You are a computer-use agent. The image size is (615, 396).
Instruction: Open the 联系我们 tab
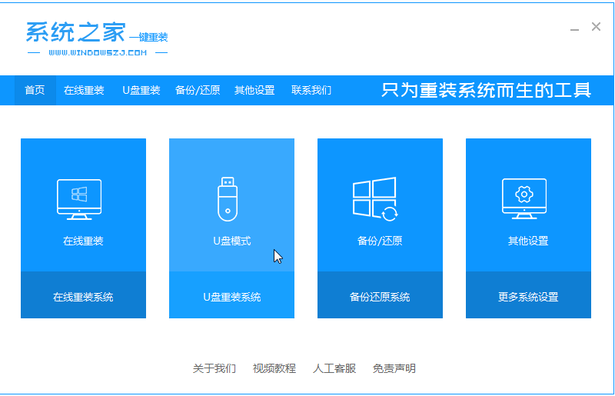[x=311, y=90]
